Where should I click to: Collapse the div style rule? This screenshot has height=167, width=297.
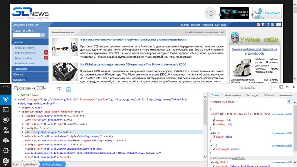tap(211, 133)
